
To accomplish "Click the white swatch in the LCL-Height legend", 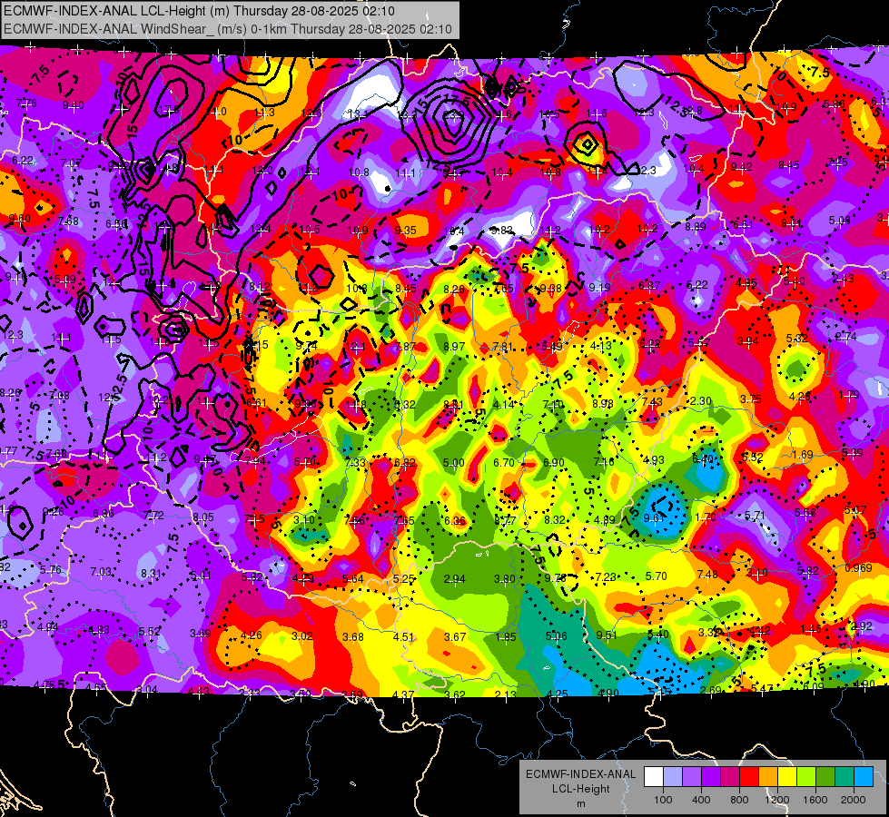I will [654, 777].
